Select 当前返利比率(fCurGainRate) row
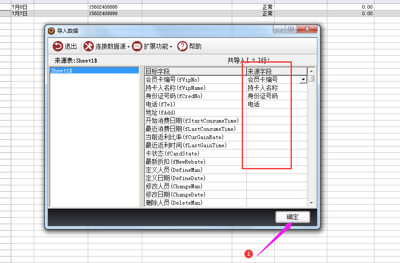Viewport: 400px width, 263px height. pyautogui.click(x=195, y=137)
